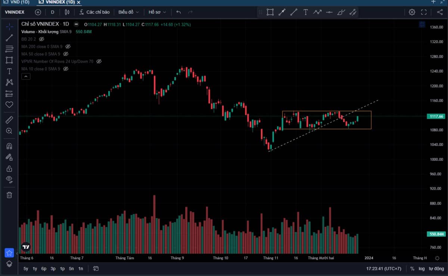Image resolution: width=448 pixels, height=276 pixels.
Task: Toggle magnet mode in left sidebar
Action: click(x=9, y=146)
